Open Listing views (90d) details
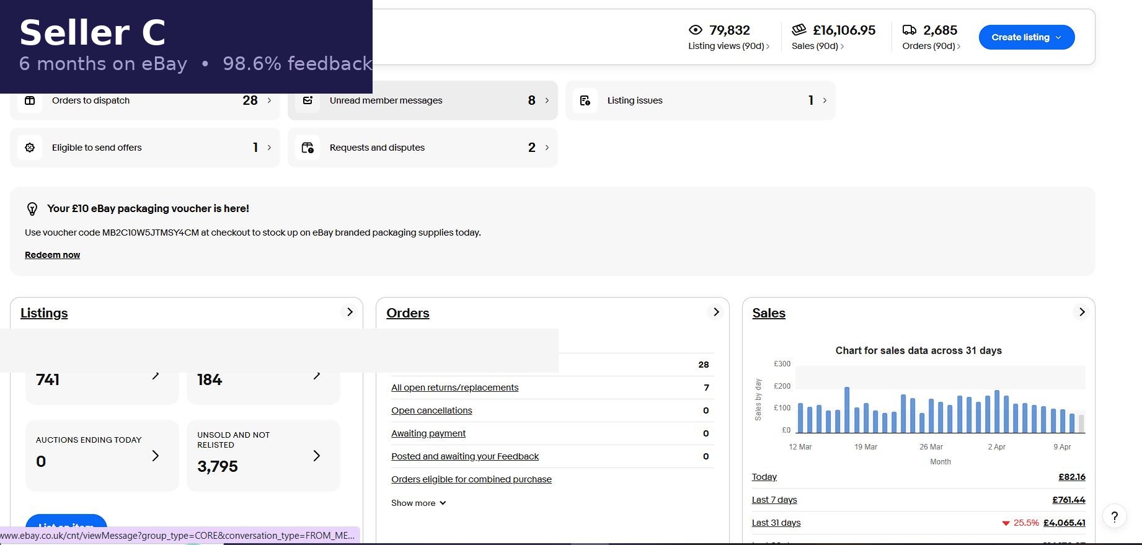Screen dimensions: 1142x545 pyautogui.click(x=729, y=46)
